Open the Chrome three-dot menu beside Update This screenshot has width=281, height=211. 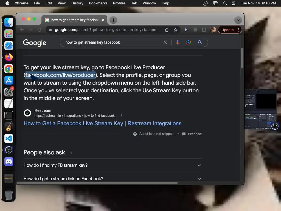[x=238, y=30]
